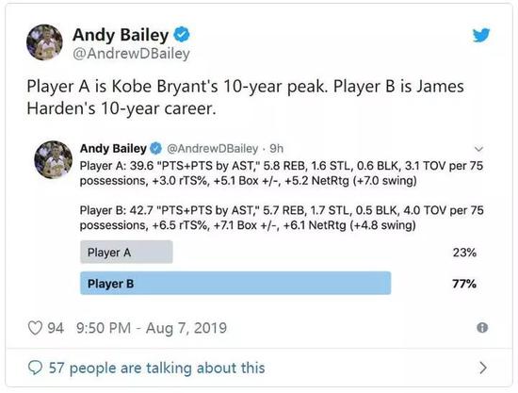Open the @AndrewDBailey handle in header

(131, 54)
